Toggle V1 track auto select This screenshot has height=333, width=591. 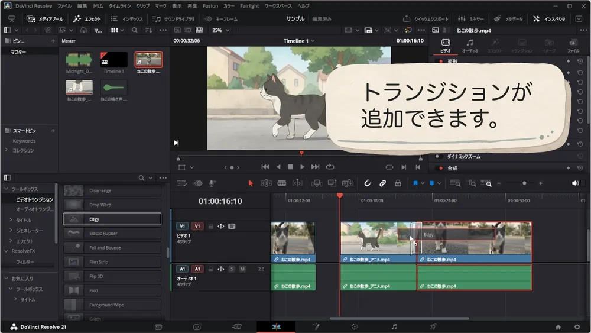click(x=221, y=227)
